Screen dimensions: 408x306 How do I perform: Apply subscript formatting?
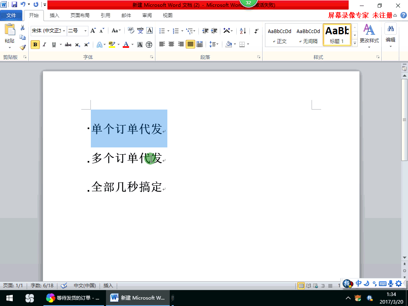(78, 45)
